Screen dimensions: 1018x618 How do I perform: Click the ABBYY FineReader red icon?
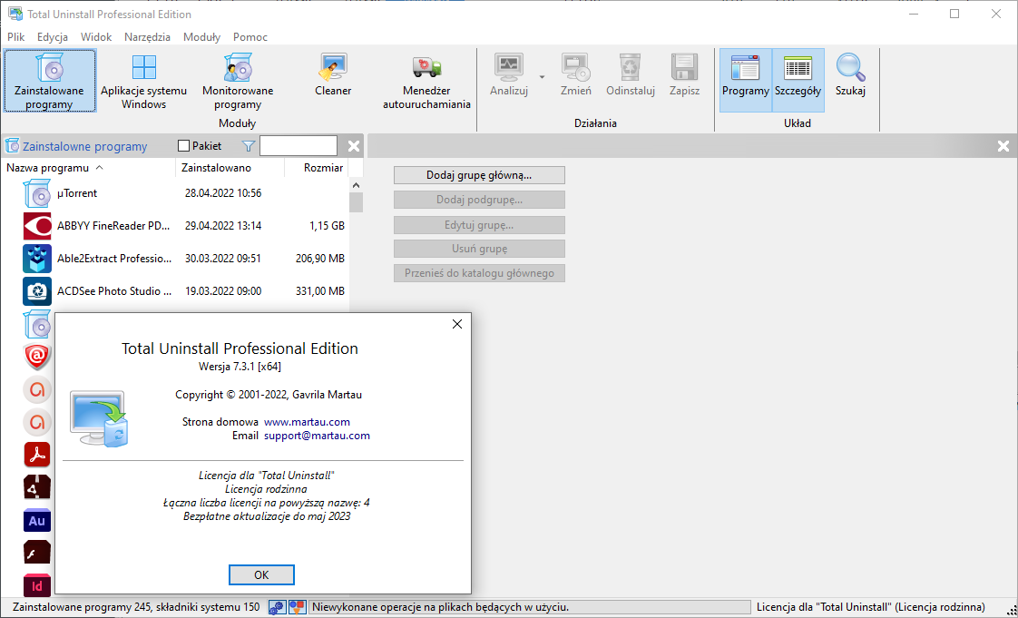click(37, 226)
